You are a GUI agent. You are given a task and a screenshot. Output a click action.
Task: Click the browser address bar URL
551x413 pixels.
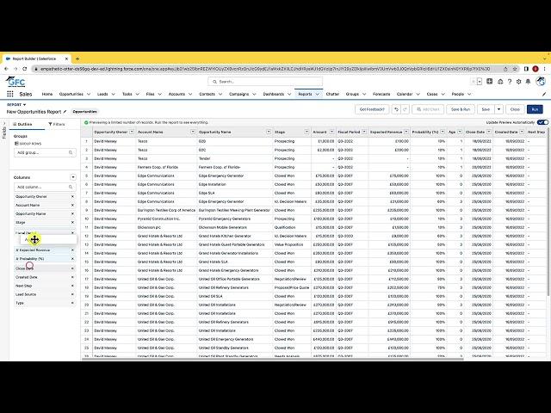click(265, 69)
